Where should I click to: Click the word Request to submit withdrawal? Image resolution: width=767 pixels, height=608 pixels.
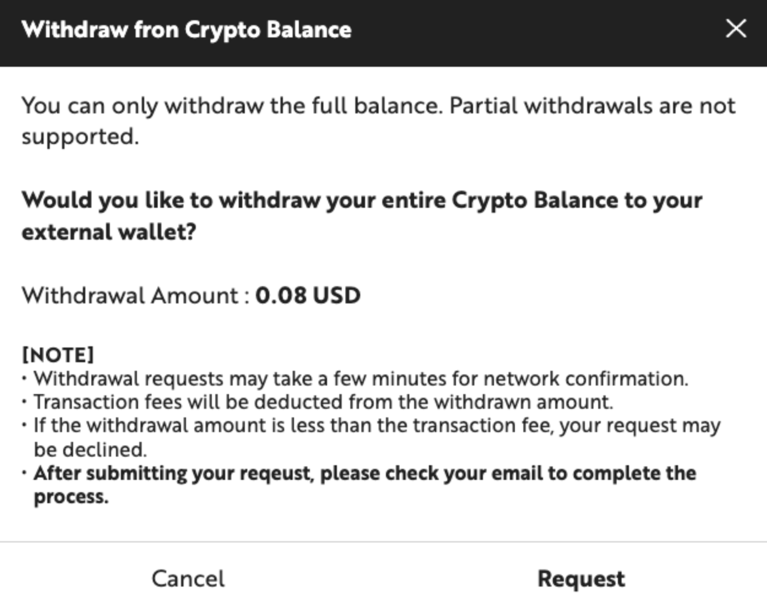tap(580, 577)
